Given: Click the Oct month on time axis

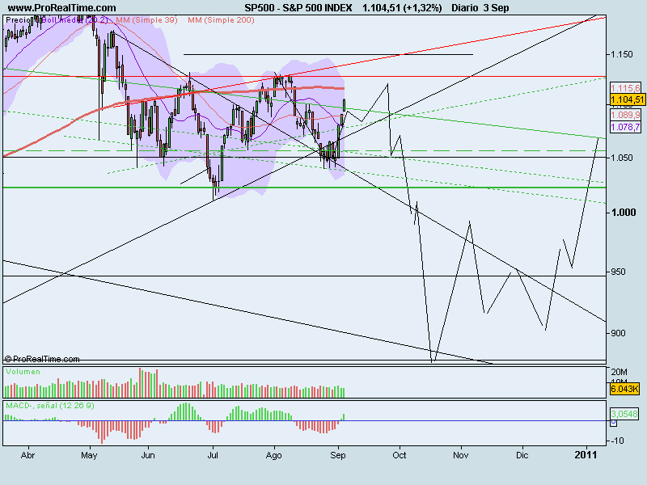Looking at the screenshot, I should click(399, 455).
